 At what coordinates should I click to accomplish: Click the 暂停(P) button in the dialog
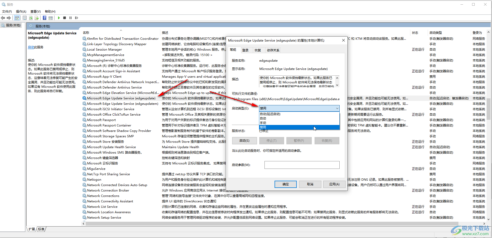pyautogui.click(x=299, y=141)
